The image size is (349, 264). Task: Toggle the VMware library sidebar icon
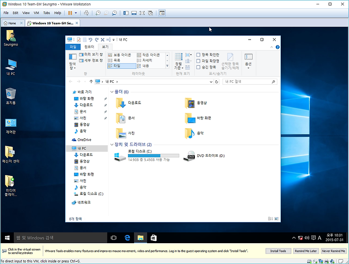pyautogui.click(x=126, y=13)
